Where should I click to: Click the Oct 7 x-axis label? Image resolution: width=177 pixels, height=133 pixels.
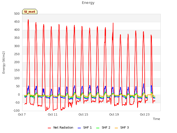(x=22, y=114)
